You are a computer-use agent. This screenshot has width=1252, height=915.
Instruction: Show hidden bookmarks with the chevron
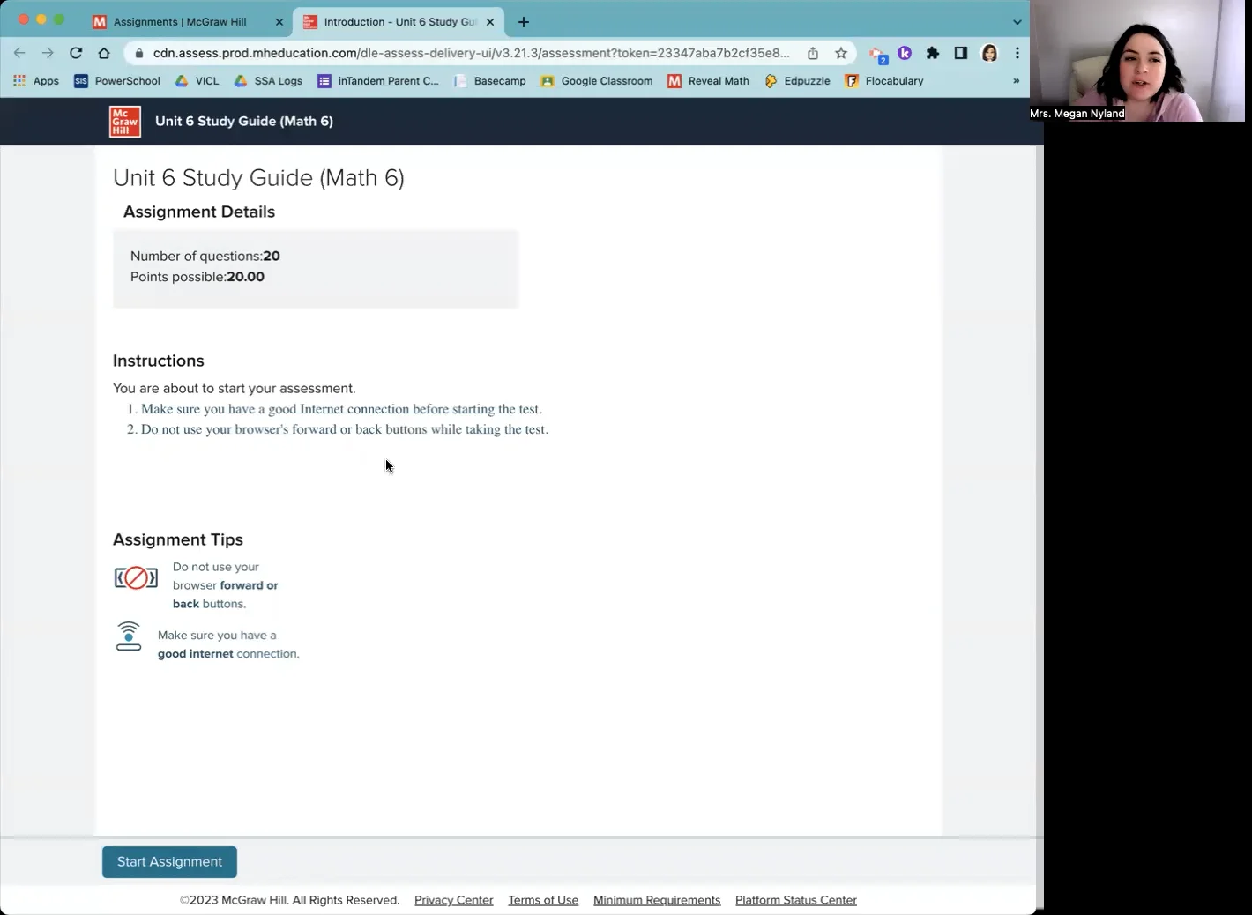click(1016, 81)
